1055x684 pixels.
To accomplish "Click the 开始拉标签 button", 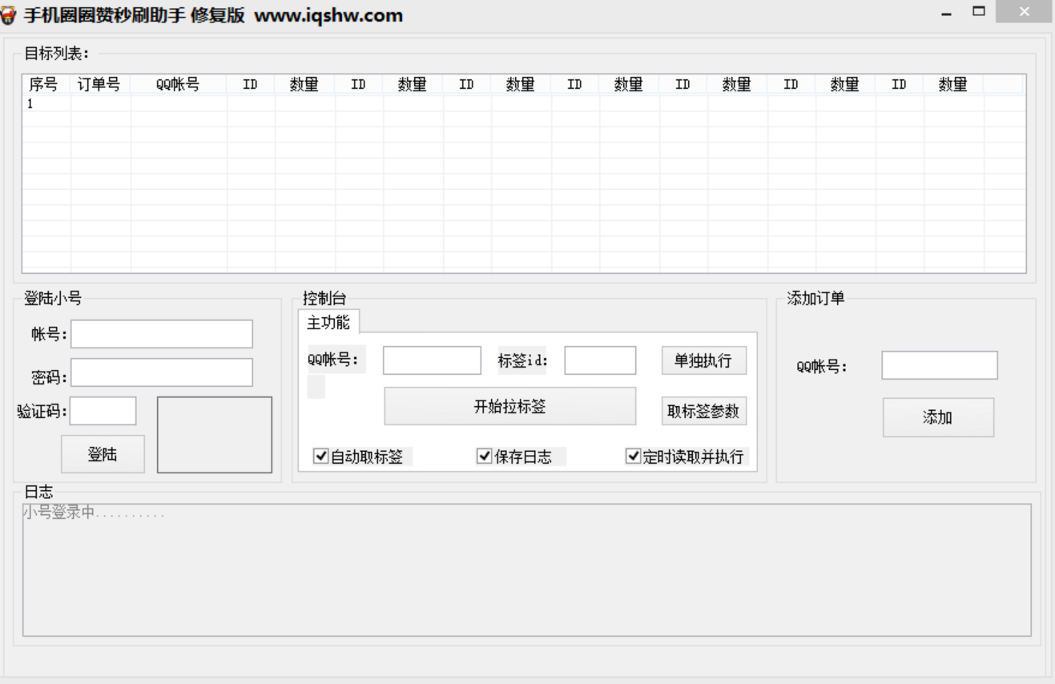I will click(x=509, y=406).
